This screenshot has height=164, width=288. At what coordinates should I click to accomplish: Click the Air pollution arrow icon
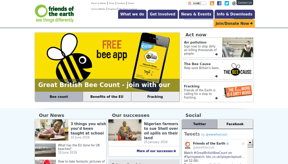[216, 54]
